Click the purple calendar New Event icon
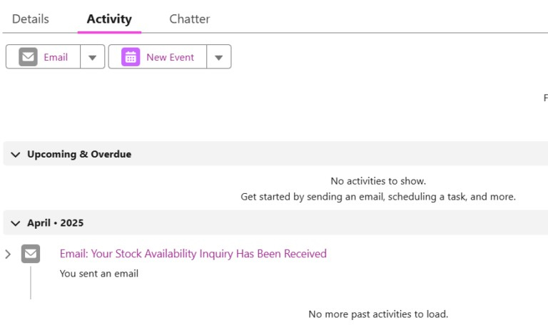The width and height of the screenshot is (548, 330). [131, 57]
